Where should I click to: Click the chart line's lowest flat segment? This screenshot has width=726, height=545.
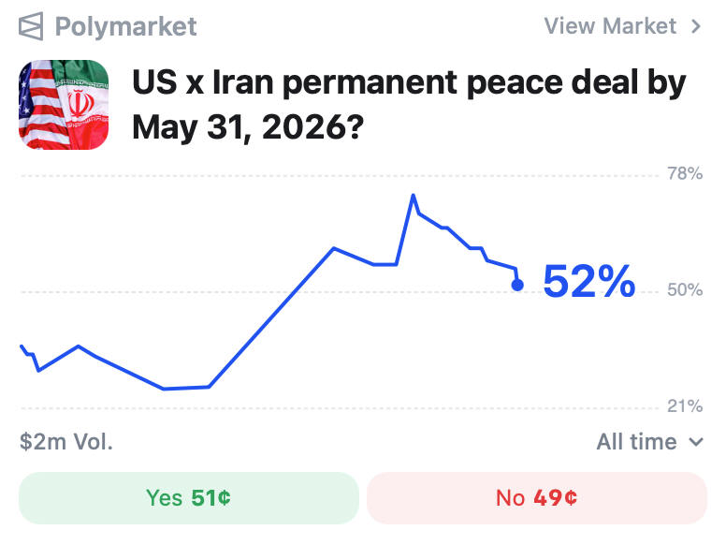(x=186, y=388)
